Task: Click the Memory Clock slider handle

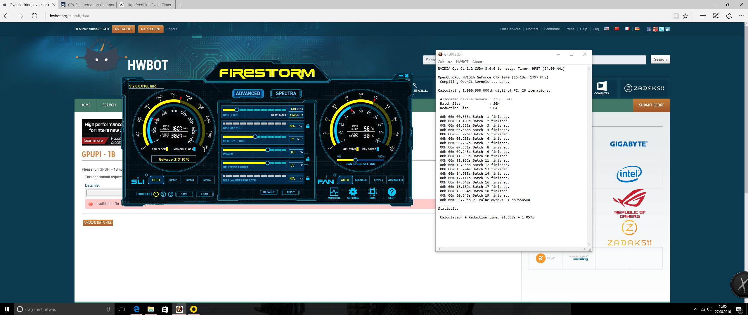Action: 255,136
